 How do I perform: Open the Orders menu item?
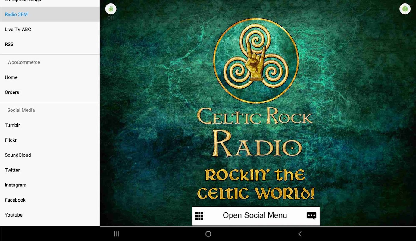pos(50,92)
